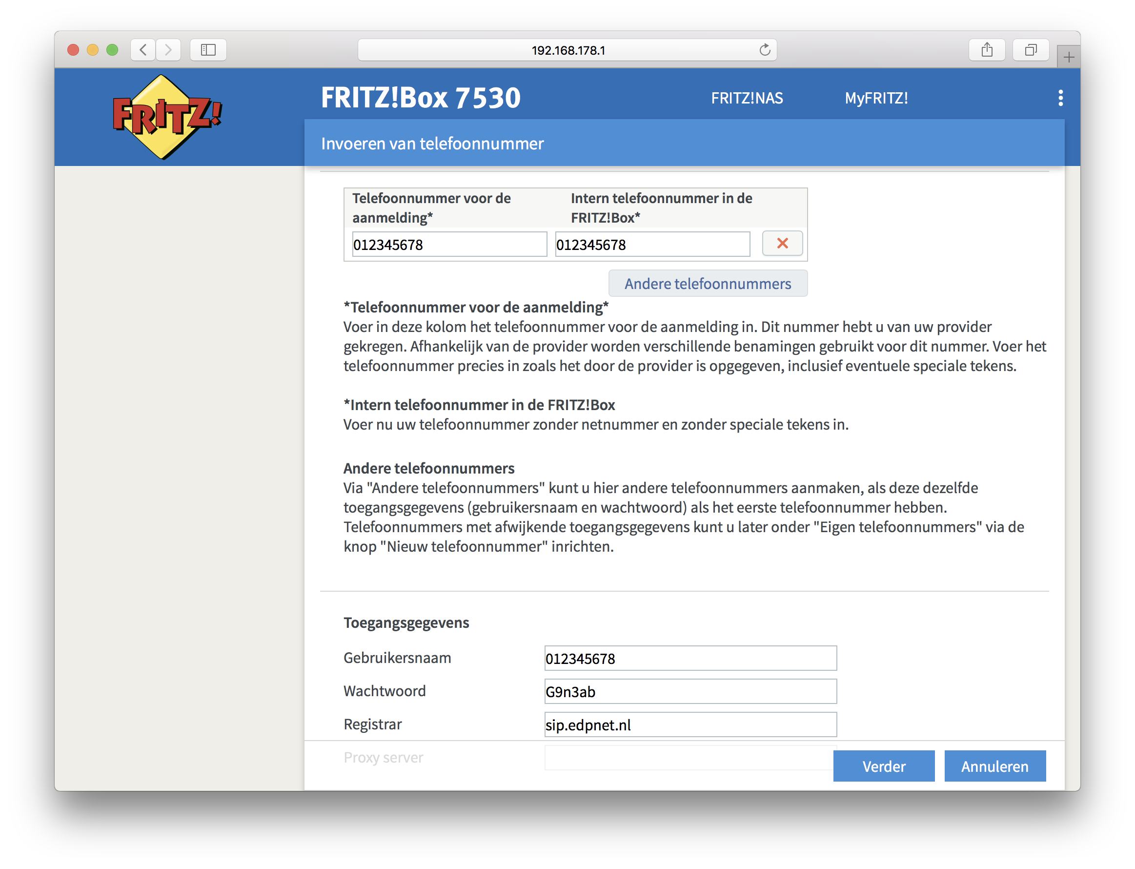Open the three-dot options menu
This screenshot has width=1135, height=869.
[x=1060, y=98]
